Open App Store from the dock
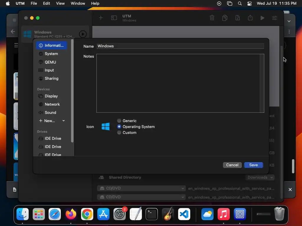 click(x=103, y=214)
